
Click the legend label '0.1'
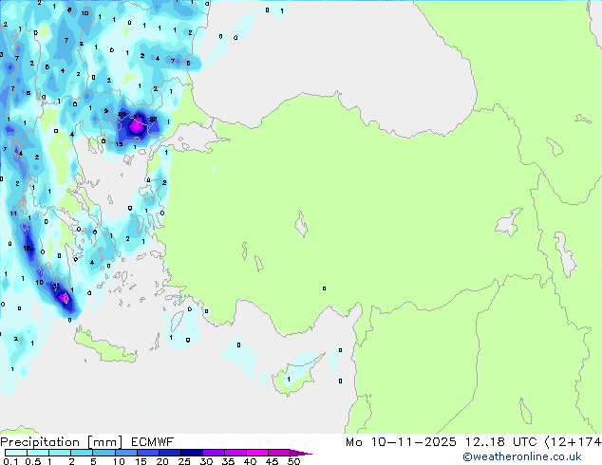(x=10, y=461)
